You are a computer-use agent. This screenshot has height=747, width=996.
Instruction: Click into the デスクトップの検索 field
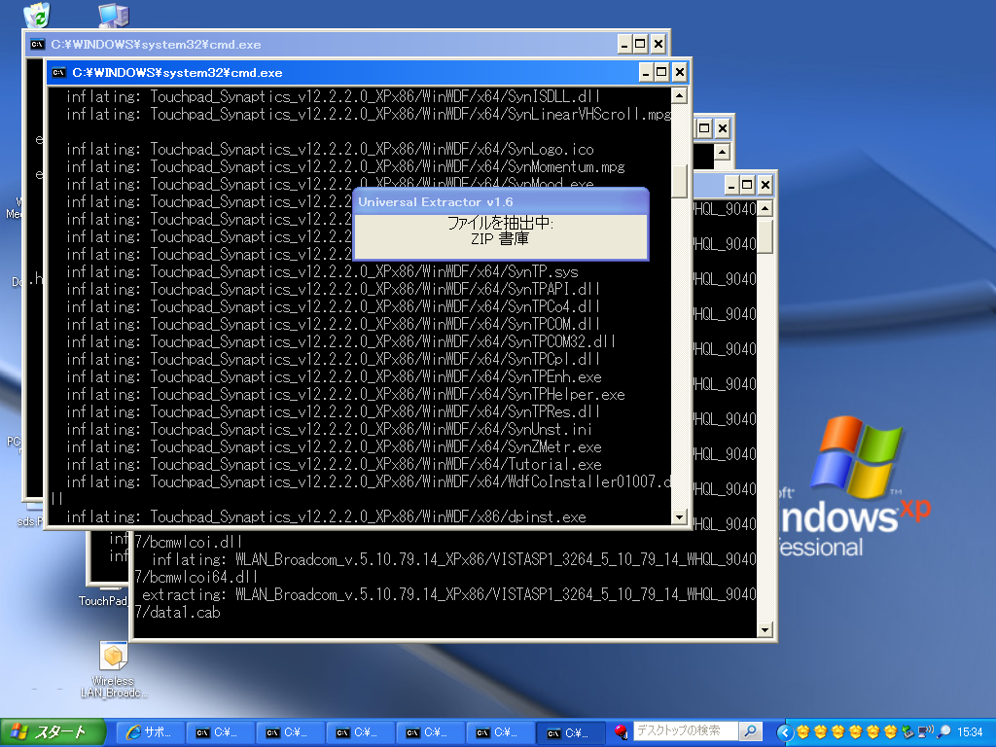tap(686, 731)
